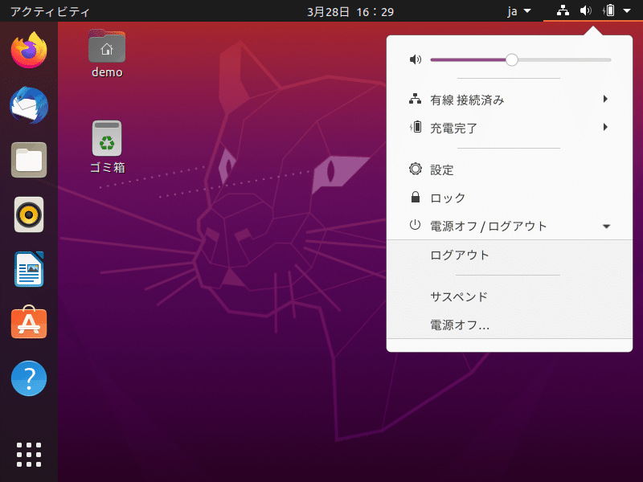Launch Rhythmbox music player
The image size is (643, 482).
(x=29, y=214)
